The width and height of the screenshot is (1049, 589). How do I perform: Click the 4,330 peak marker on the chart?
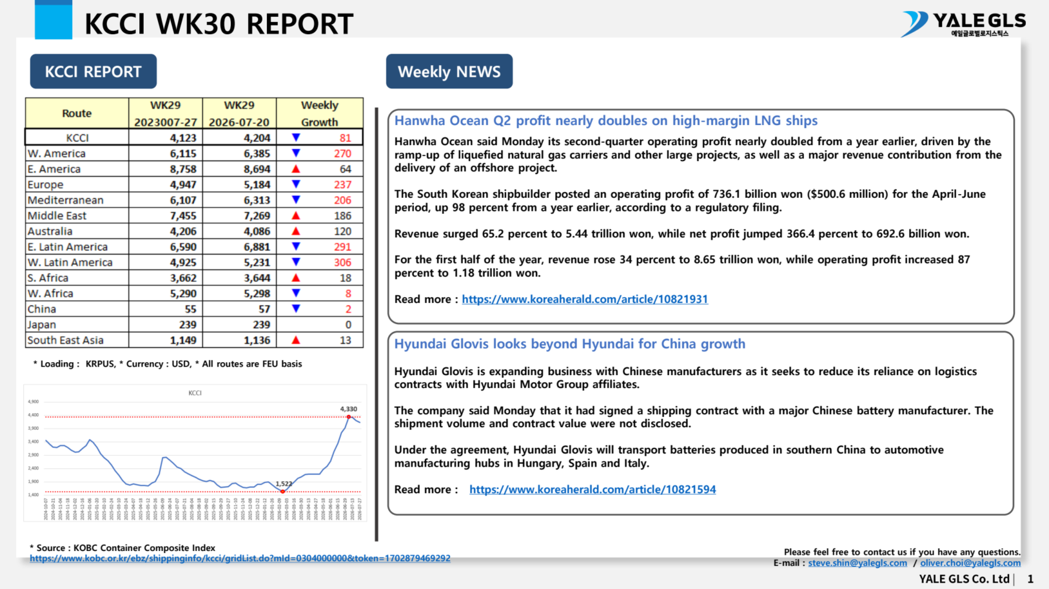(x=349, y=417)
